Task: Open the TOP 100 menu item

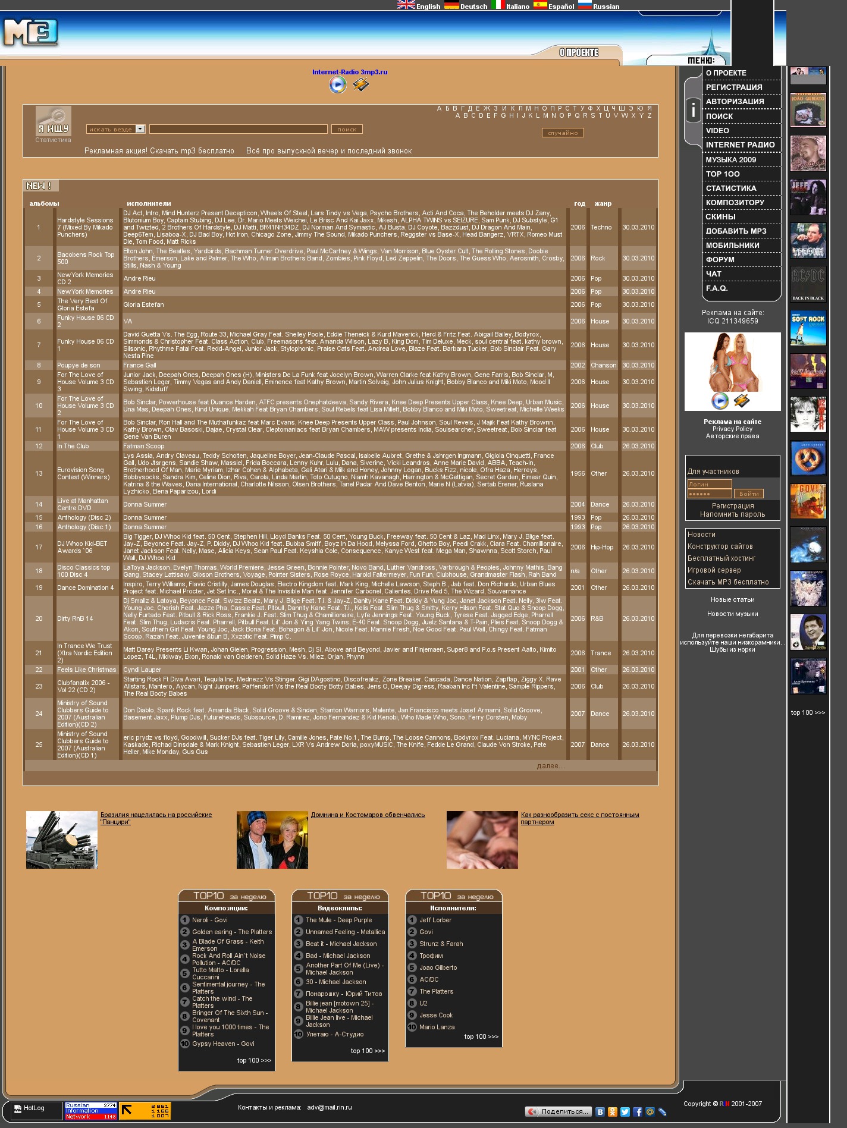Action: click(x=723, y=174)
